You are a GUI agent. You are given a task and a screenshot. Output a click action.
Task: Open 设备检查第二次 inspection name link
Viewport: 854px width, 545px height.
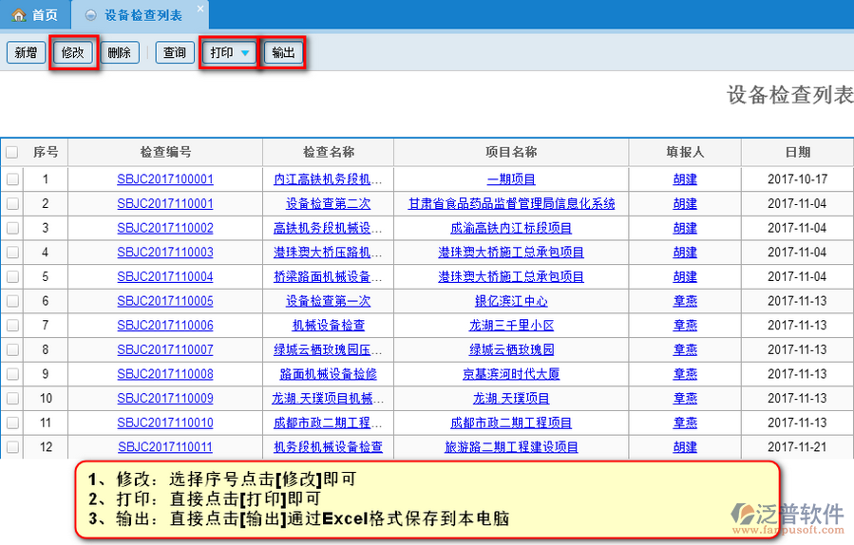(328, 204)
